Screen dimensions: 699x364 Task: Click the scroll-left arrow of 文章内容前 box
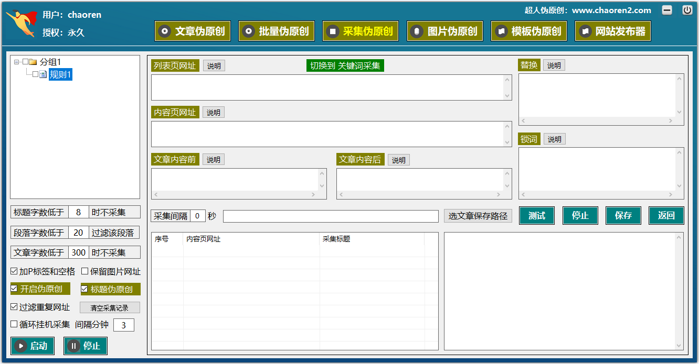point(156,195)
